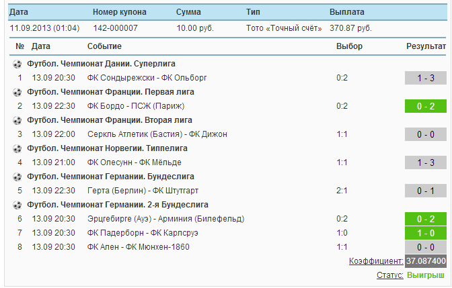This screenshot has width=452, height=288.
Task: Click soccer ball icon beside German Бундеслига
Action: [17, 177]
